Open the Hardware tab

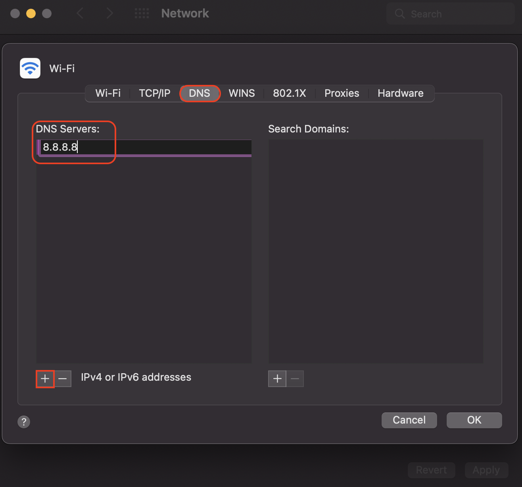(401, 93)
